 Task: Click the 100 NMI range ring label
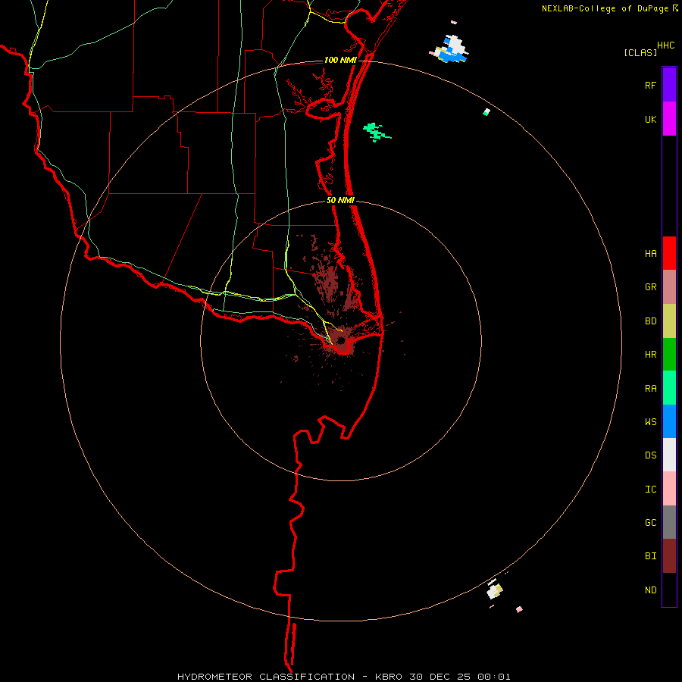[340, 60]
